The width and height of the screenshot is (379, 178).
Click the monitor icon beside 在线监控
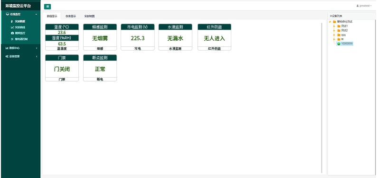(8, 14)
